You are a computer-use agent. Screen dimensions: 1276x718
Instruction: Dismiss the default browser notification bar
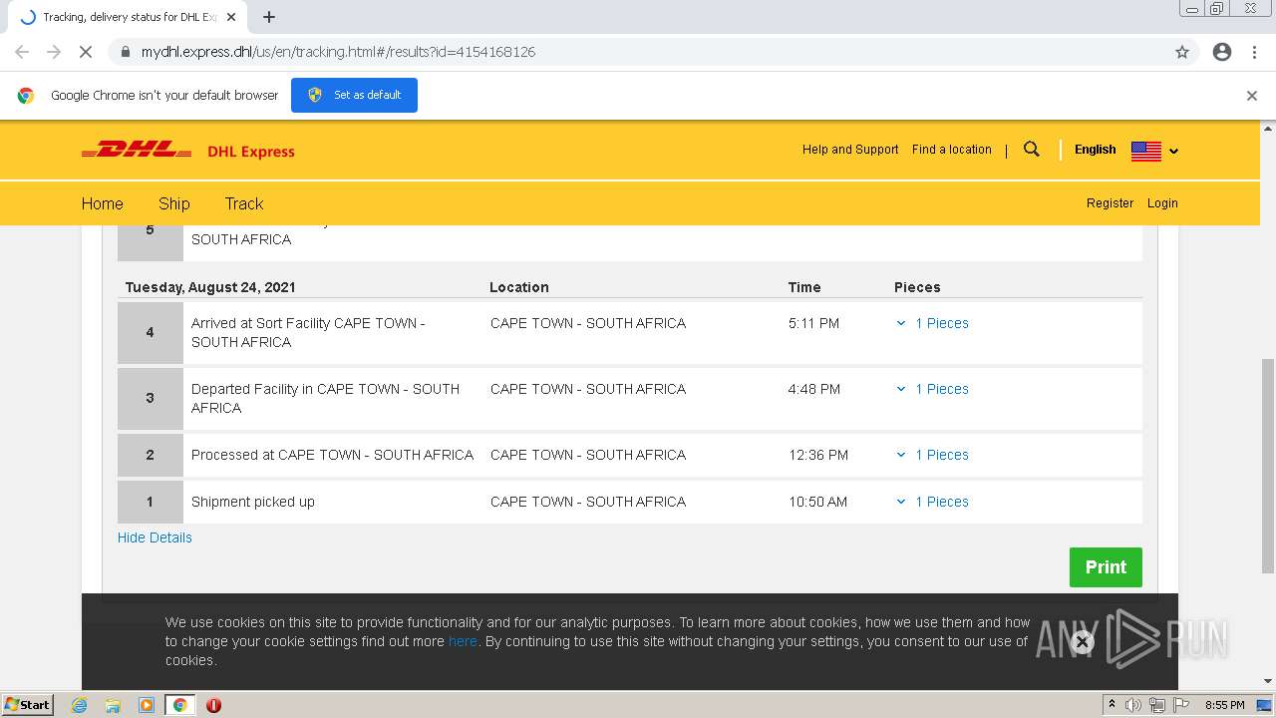point(1252,96)
